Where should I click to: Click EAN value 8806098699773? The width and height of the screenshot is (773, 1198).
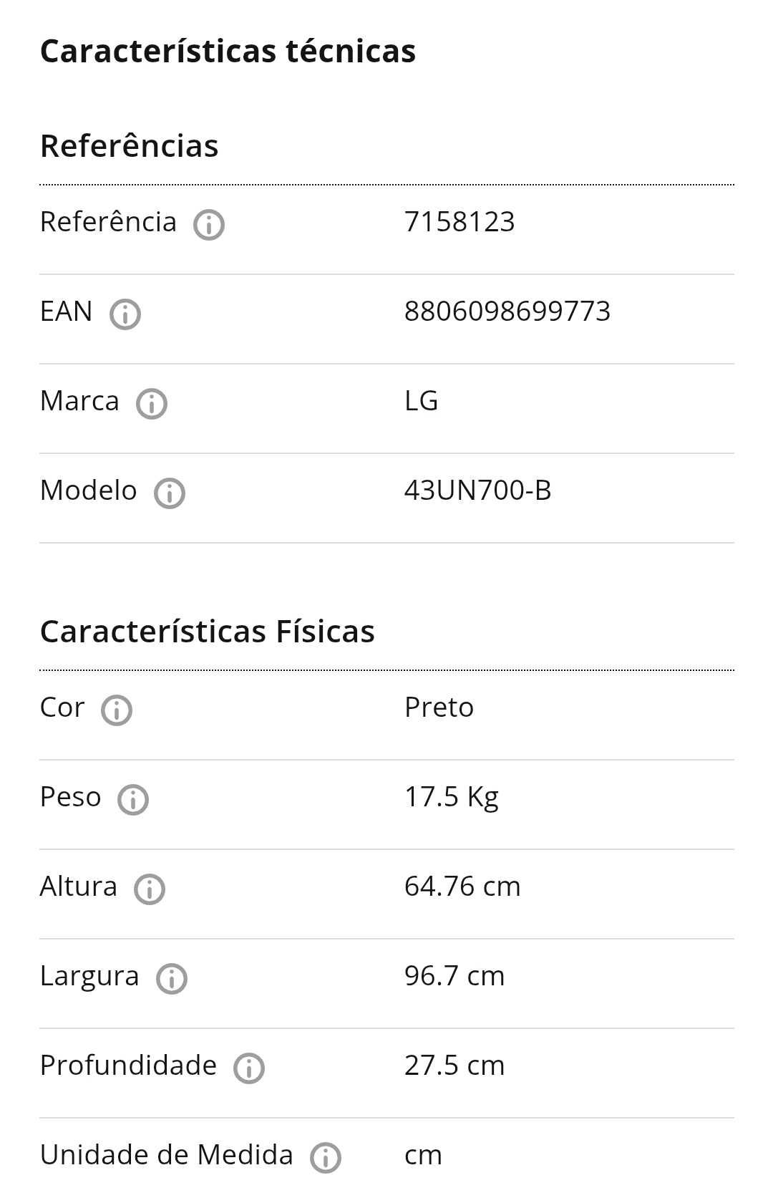tap(507, 311)
